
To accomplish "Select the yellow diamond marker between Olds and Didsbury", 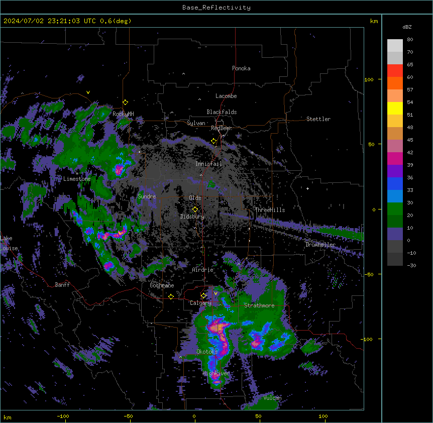I will click(195, 209).
